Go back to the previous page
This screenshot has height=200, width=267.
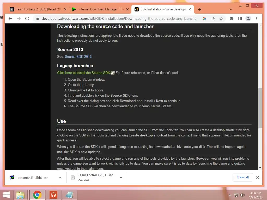click(10, 18)
